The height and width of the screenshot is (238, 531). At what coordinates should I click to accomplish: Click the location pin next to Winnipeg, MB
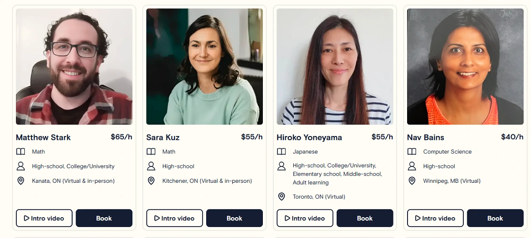(412, 181)
